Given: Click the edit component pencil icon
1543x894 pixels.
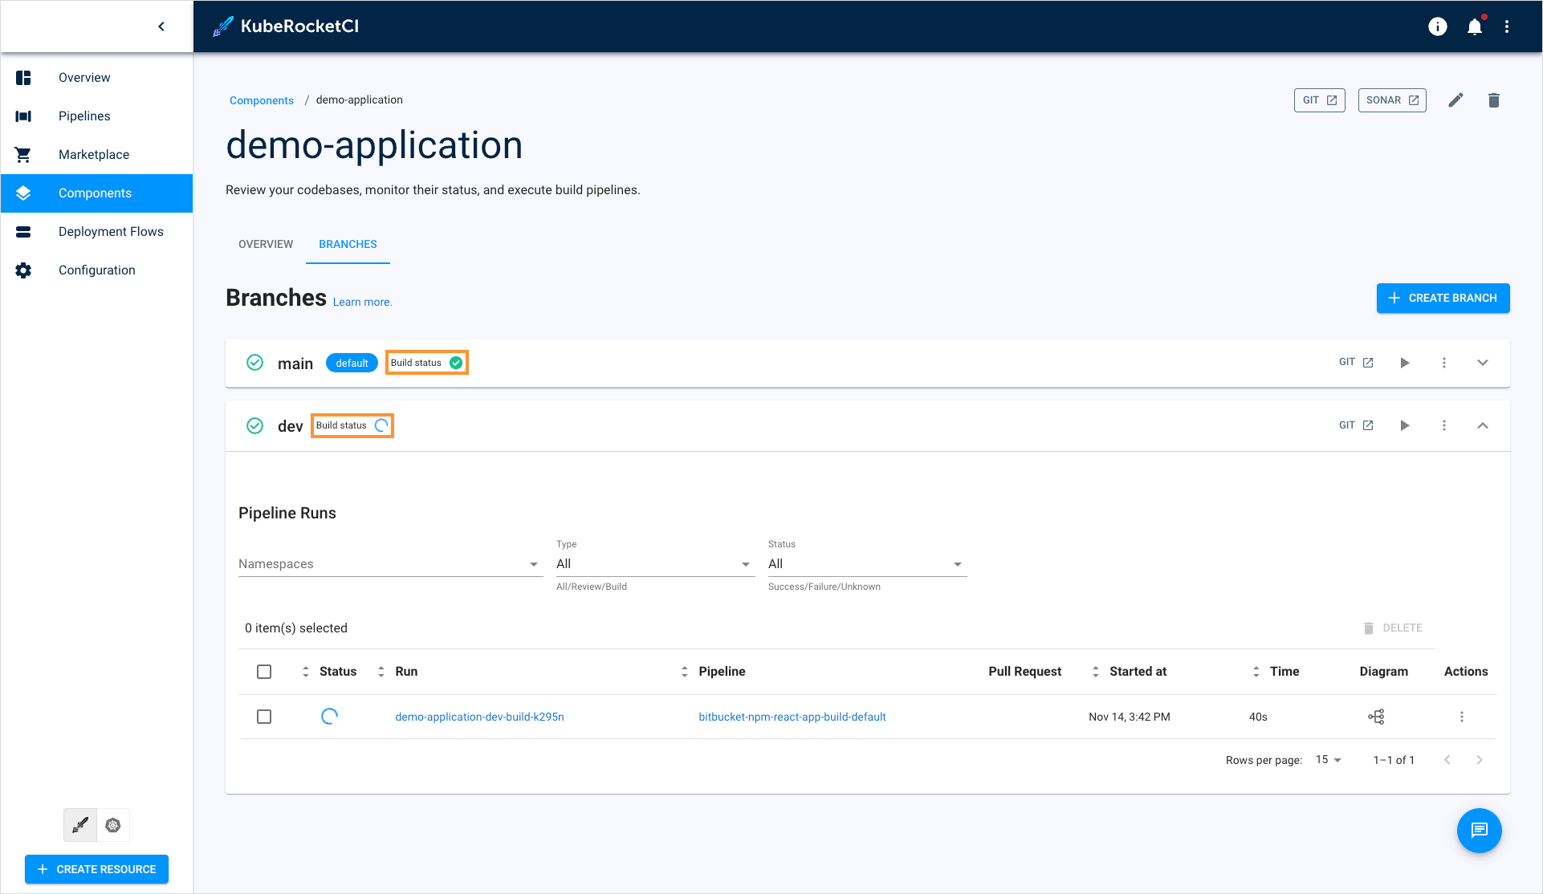Looking at the screenshot, I should (1455, 99).
